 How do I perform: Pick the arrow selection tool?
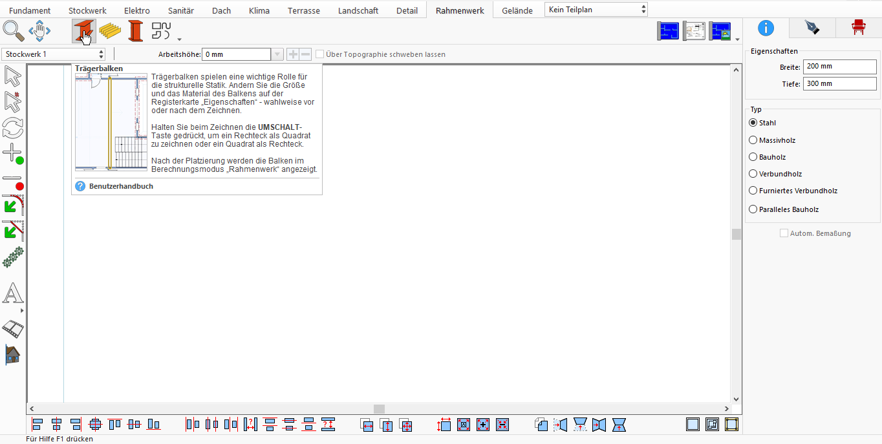click(x=12, y=76)
